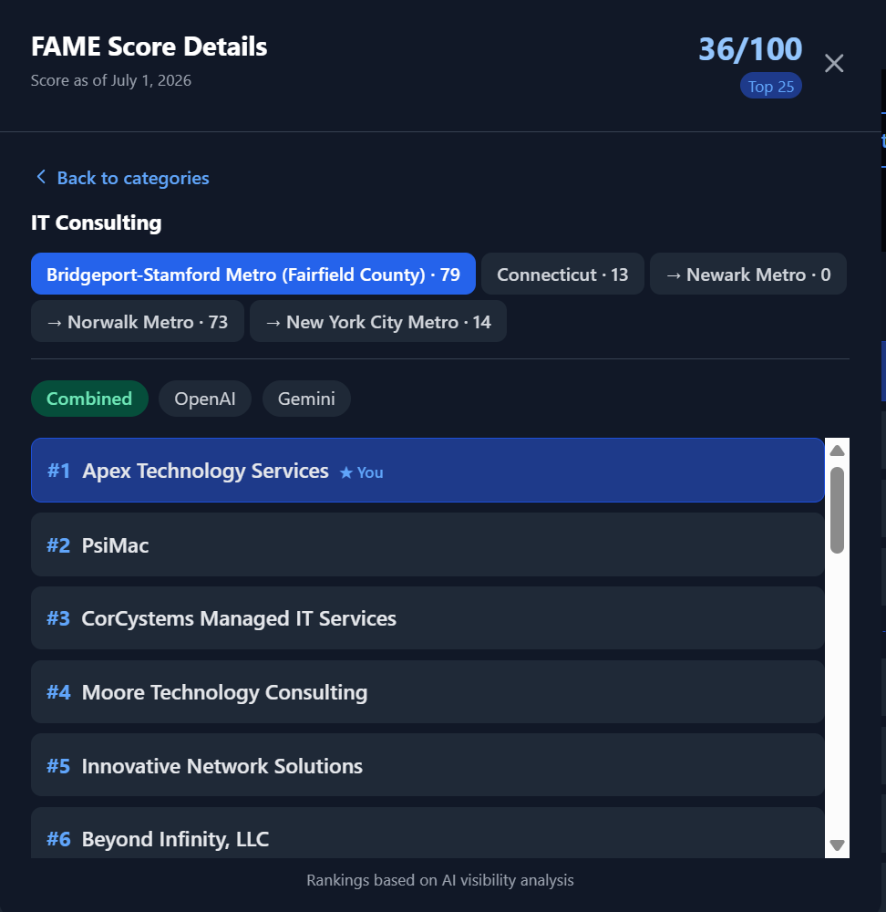Open #3 CorCystems Managed IT Services

[x=428, y=618]
